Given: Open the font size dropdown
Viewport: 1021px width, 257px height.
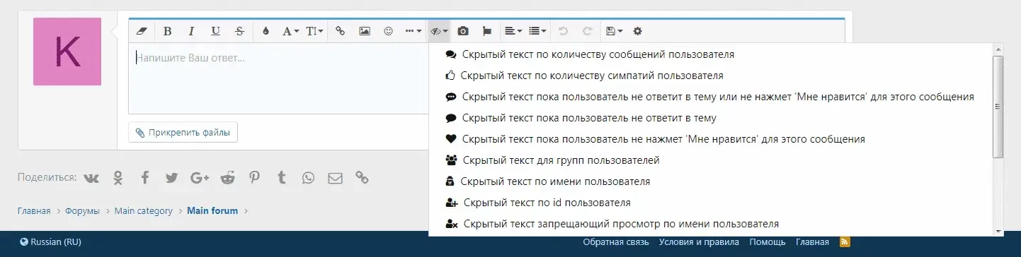Looking at the screenshot, I should click(x=314, y=31).
